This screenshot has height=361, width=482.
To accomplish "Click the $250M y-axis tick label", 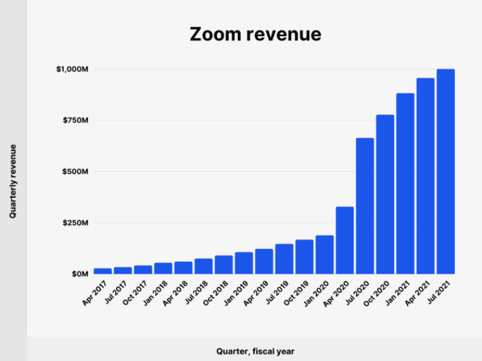I will tap(75, 223).
